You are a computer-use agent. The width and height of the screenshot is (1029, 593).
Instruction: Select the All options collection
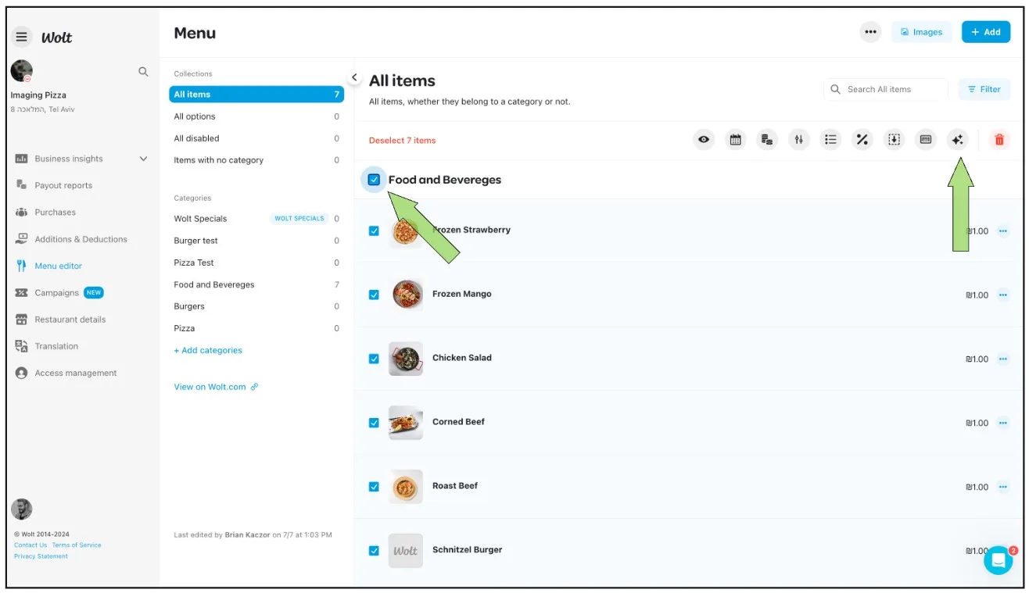pos(256,116)
